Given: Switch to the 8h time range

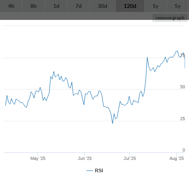Looking at the screenshot, I should pos(33,6).
